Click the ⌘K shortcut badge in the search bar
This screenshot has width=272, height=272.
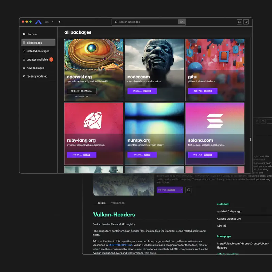point(182,22)
